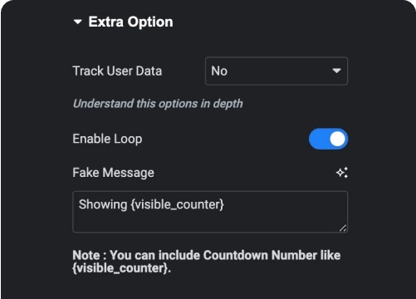Click the Note about Countdown Number text
The image size is (416, 299).
(x=207, y=262)
